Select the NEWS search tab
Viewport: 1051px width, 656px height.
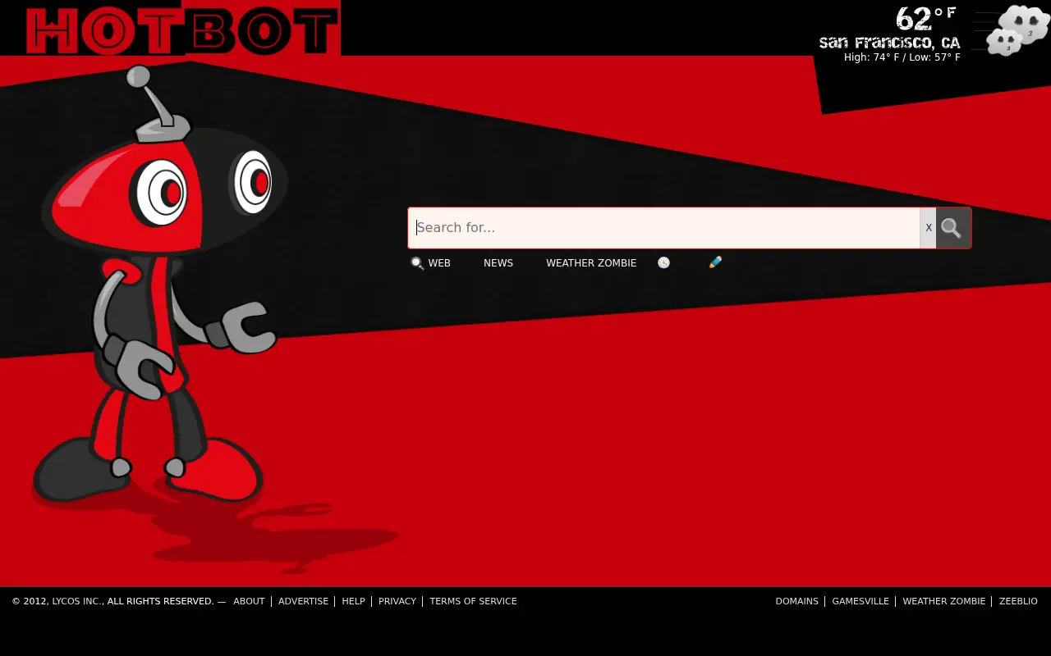[x=498, y=263]
